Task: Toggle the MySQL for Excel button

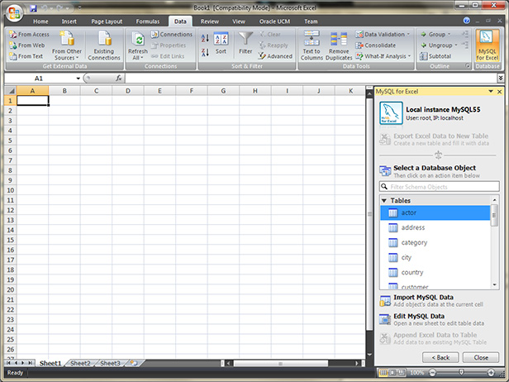Action: point(488,45)
